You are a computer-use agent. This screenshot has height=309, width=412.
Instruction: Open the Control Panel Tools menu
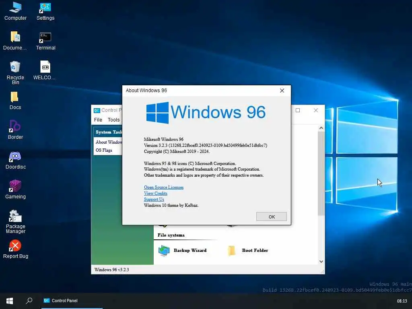113,120
